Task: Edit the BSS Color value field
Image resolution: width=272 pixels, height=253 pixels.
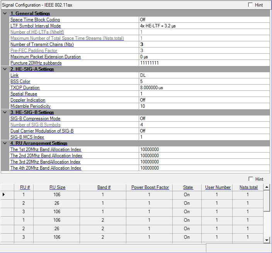Action: coord(204,82)
